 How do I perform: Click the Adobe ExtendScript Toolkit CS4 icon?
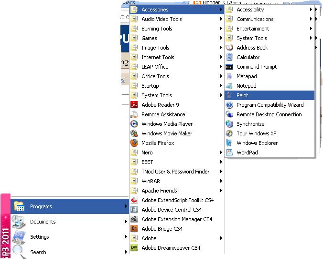coord(134,200)
